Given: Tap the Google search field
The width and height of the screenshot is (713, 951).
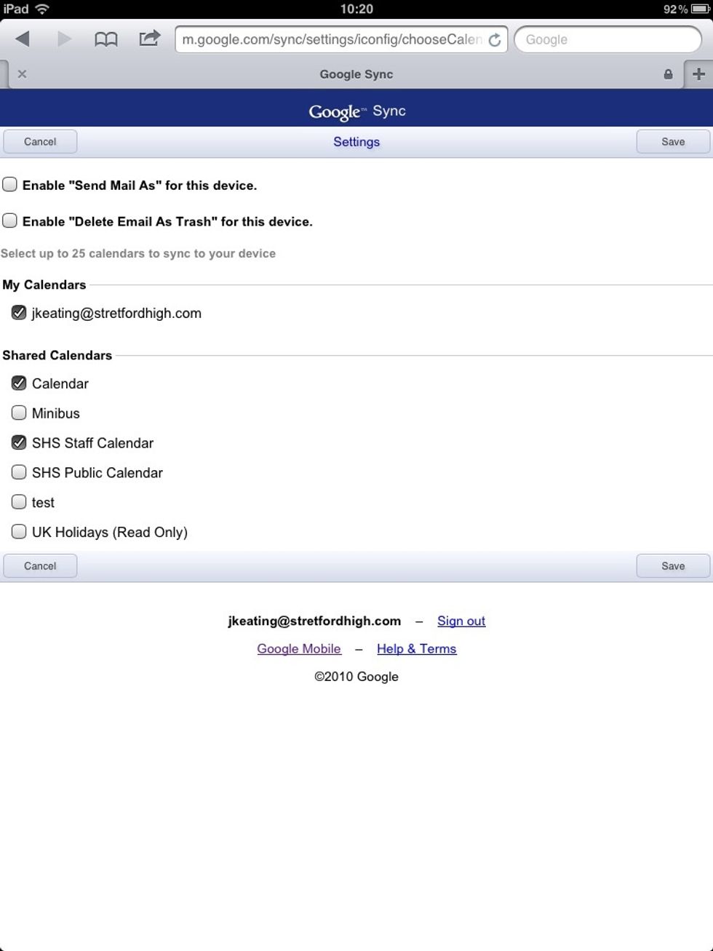Looking at the screenshot, I should pos(608,40).
